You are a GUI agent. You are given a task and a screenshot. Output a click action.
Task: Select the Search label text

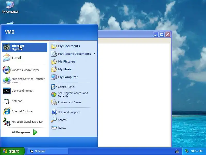[x=62, y=120]
